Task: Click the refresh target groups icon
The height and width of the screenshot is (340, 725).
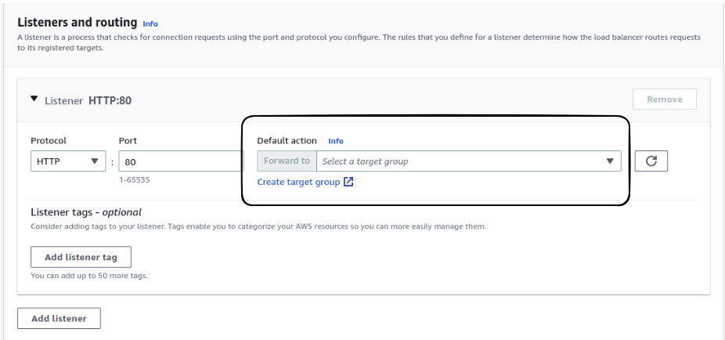Action: (651, 161)
